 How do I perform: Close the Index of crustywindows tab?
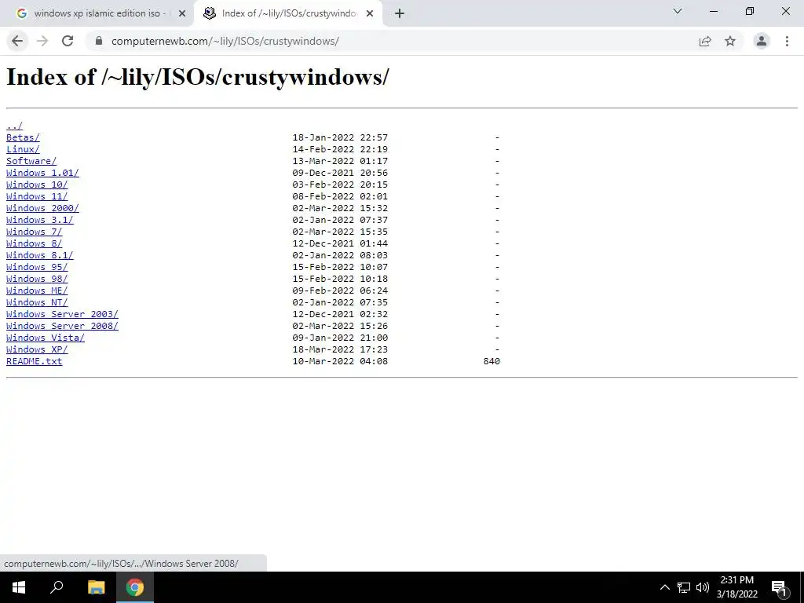pos(370,13)
